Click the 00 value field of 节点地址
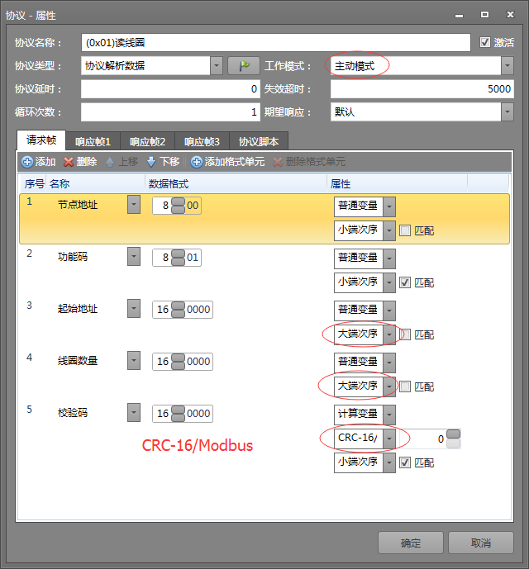The image size is (529, 569). point(193,206)
